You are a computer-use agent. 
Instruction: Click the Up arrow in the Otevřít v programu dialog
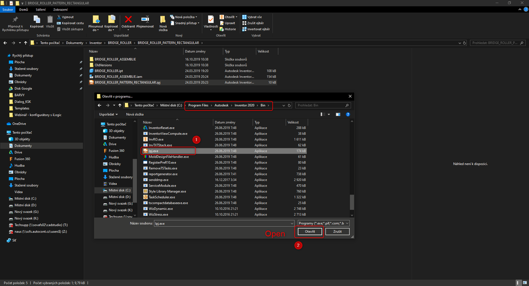(x=120, y=105)
